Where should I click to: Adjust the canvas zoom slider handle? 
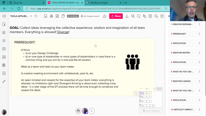(147, 89)
